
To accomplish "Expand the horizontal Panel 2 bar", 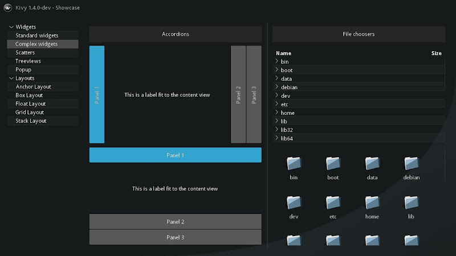I will pyautogui.click(x=176, y=222).
